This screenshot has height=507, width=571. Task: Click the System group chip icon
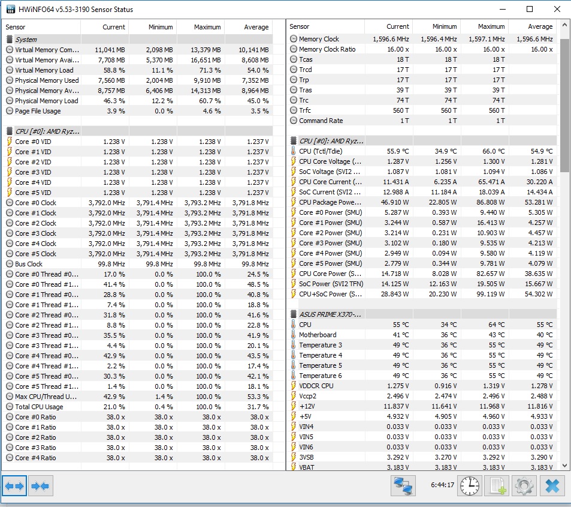[x=10, y=39]
